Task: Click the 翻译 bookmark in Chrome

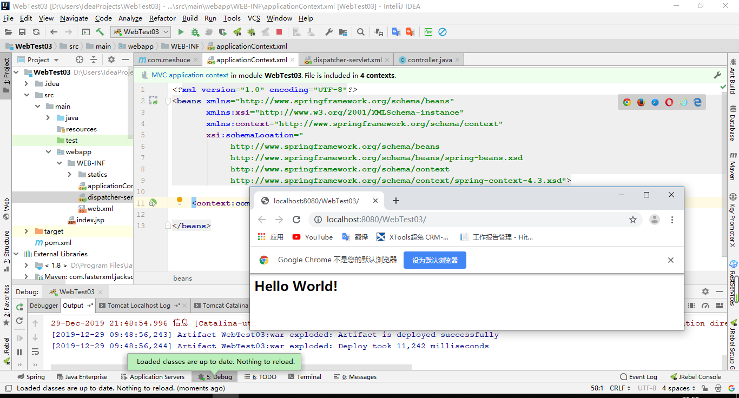Action: pyautogui.click(x=355, y=237)
